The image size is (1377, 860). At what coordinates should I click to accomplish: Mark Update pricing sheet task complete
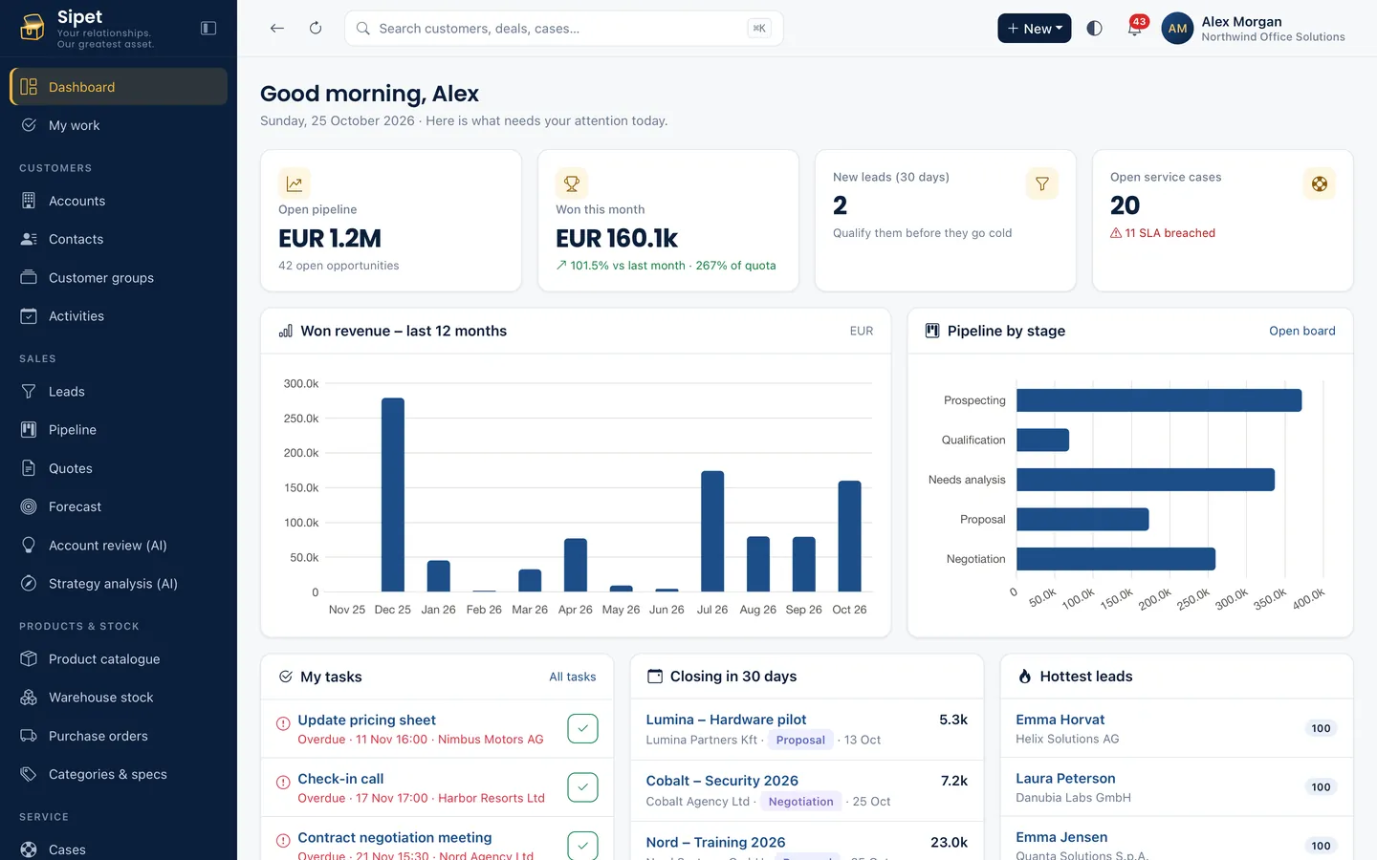tap(582, 728)
